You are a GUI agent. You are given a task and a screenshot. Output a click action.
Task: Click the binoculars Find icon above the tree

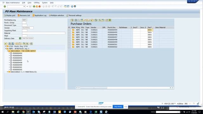10,44
